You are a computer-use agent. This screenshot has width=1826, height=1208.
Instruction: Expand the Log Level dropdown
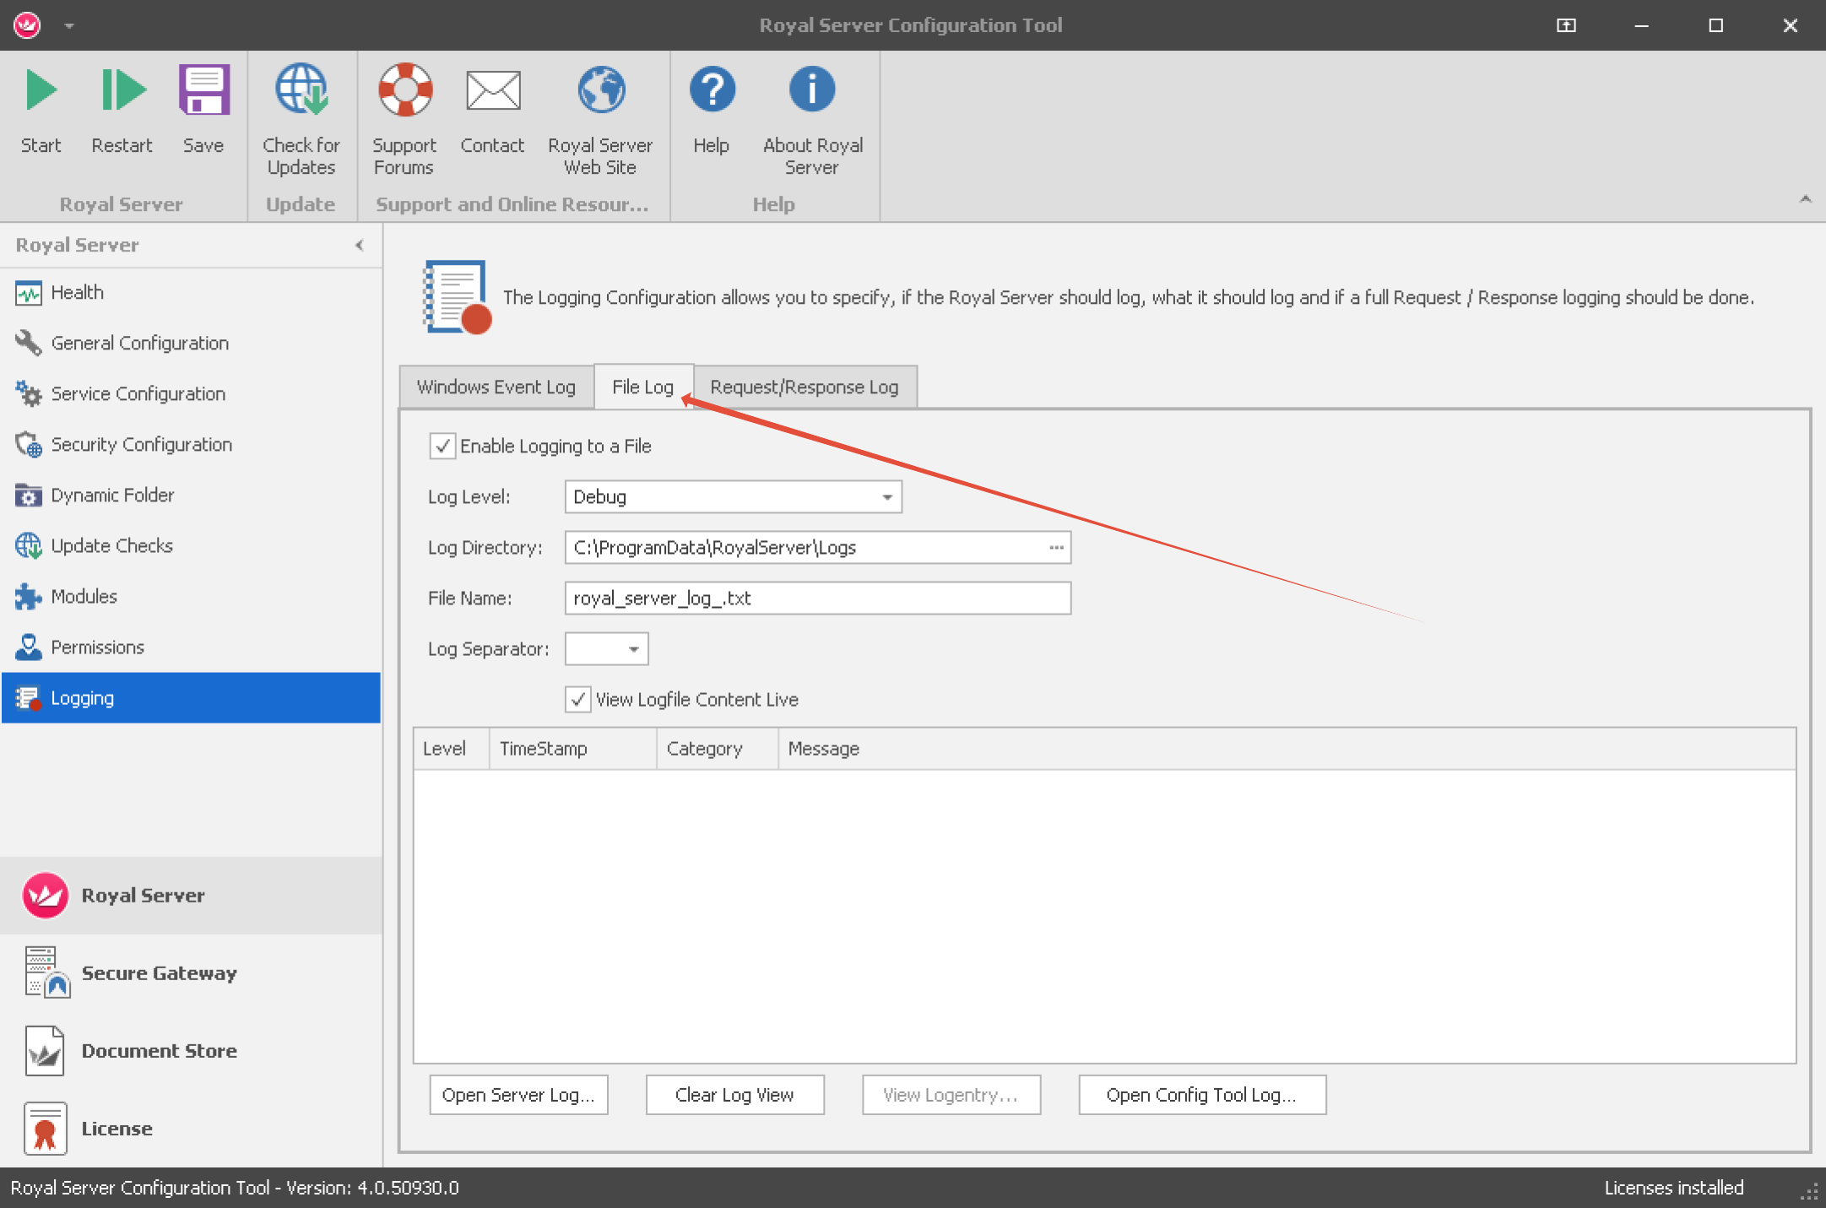[886, 496]
